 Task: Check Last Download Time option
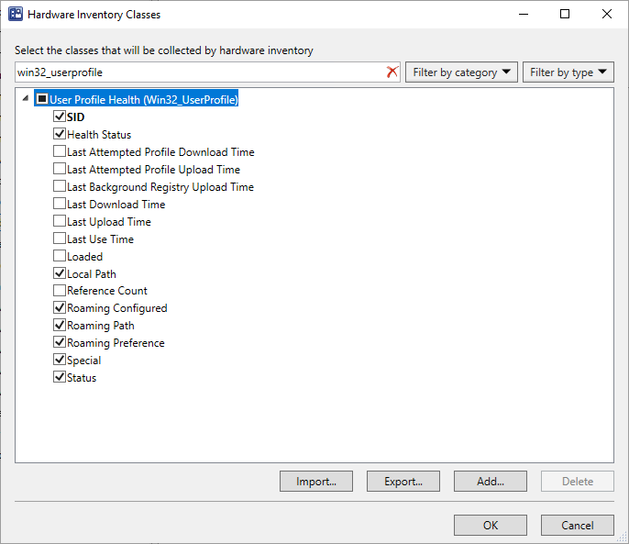tap(60, 204)
